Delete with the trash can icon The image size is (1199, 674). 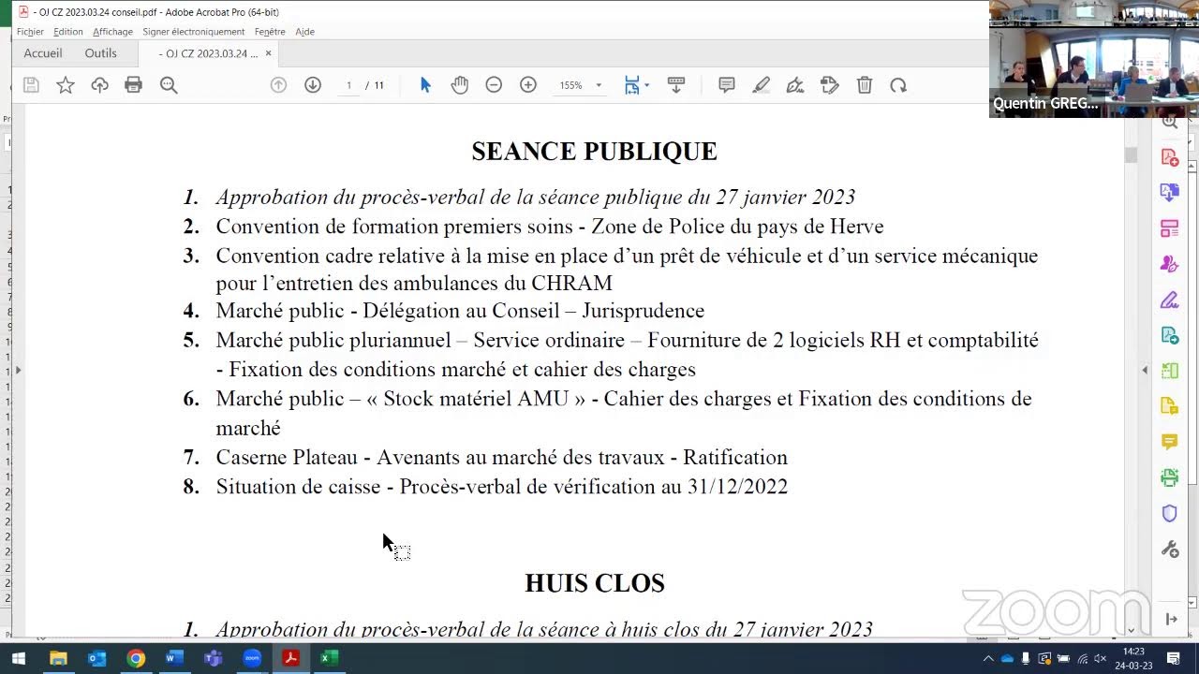(x=865, y=85)
